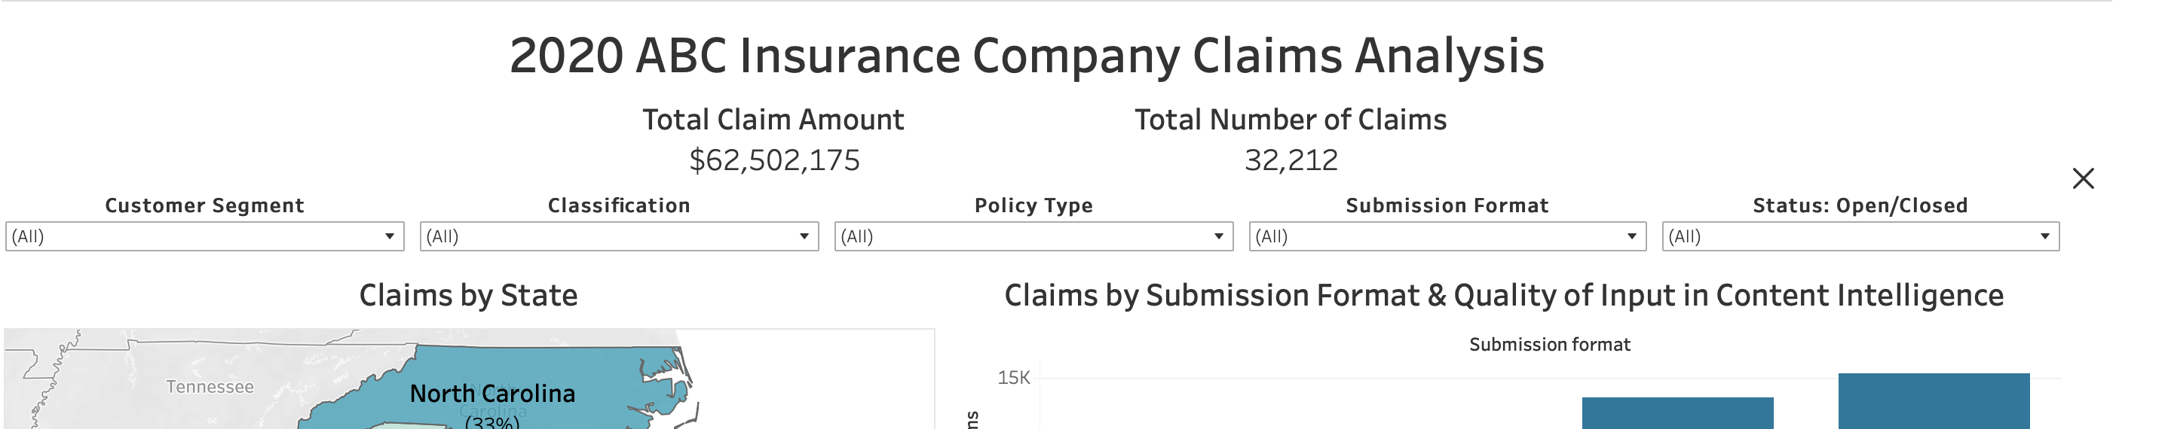Click the Claims by State title
Viewport: 2168px width, 429px height.
click(x=468, y=296)
